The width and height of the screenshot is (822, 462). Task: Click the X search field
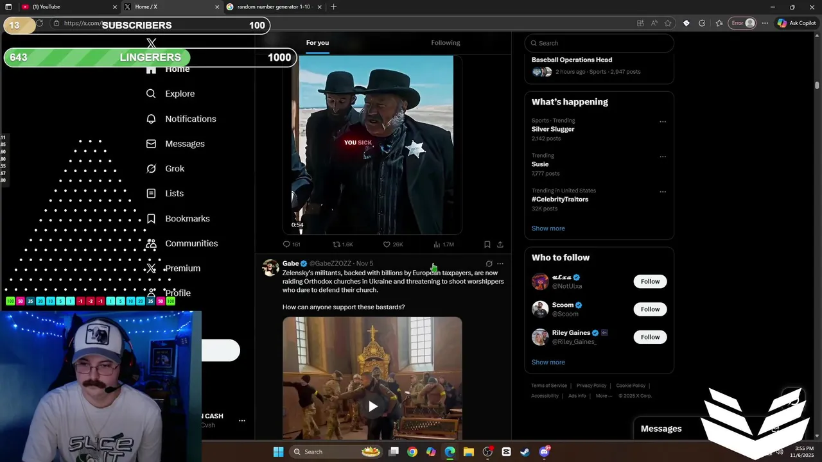pyautogui.click(x=599, y=43)
